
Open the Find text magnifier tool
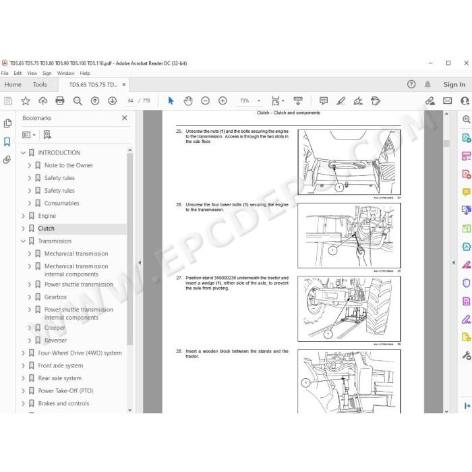click(x=78, y=101)
